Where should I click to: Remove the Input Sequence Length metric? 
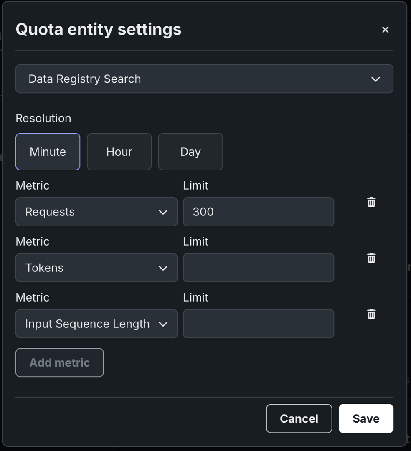point(371,314)
